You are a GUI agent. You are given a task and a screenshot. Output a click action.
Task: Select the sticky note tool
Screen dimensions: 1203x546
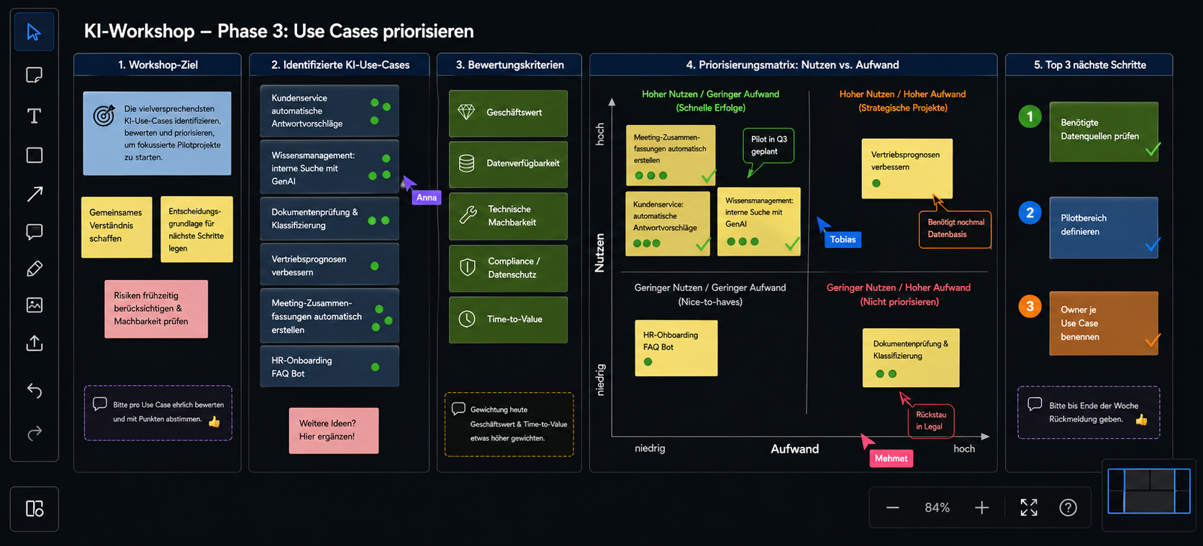[34, 75]
